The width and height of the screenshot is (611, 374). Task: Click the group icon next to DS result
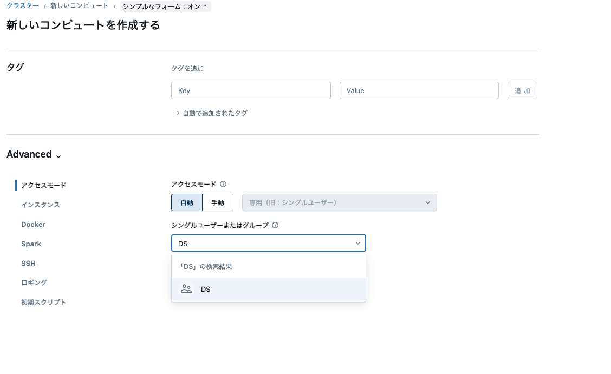[186, 288]
